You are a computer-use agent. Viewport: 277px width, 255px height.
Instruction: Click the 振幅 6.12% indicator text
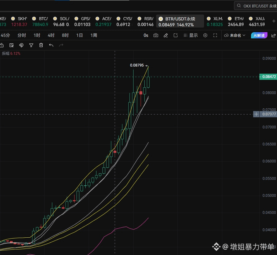tap(11, 54)
